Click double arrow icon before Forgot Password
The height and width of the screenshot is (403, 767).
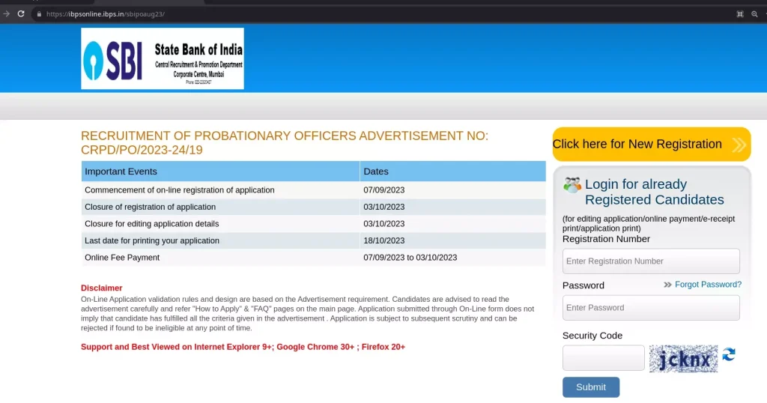pyautogui.click(x=667, y=285)
